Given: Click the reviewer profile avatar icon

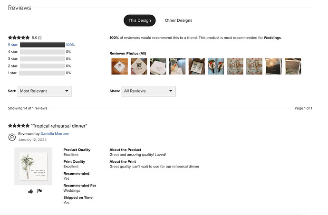Looking at the screenshot, I should (x=12, y=137).
